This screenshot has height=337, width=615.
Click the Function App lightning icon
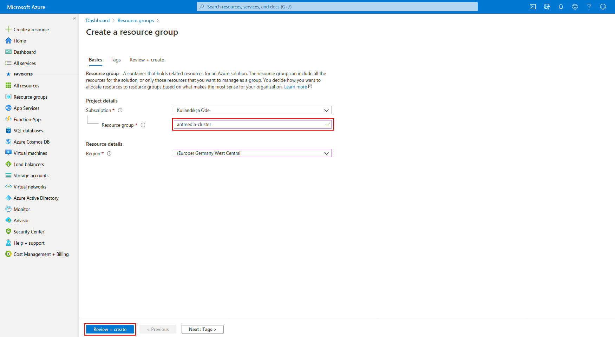point(8,119)
